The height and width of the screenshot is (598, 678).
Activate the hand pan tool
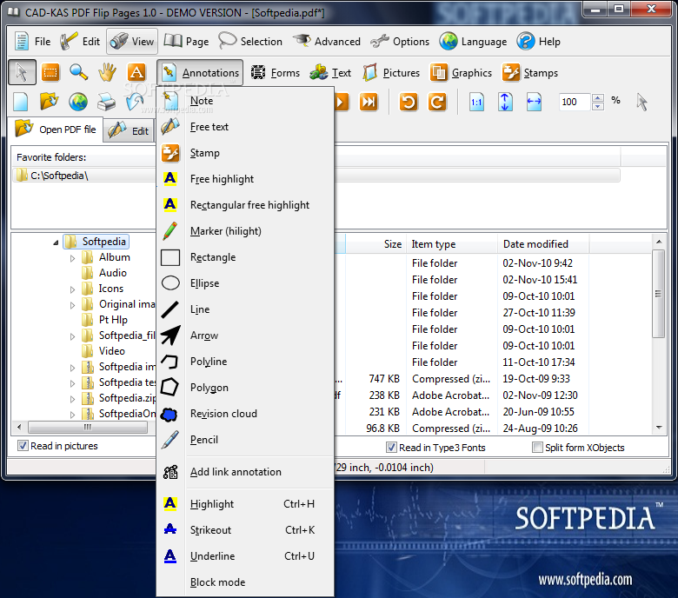point(107,72)
